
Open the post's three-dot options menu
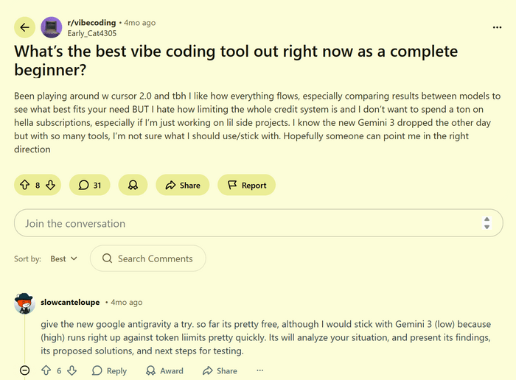[x=497, y=27]
